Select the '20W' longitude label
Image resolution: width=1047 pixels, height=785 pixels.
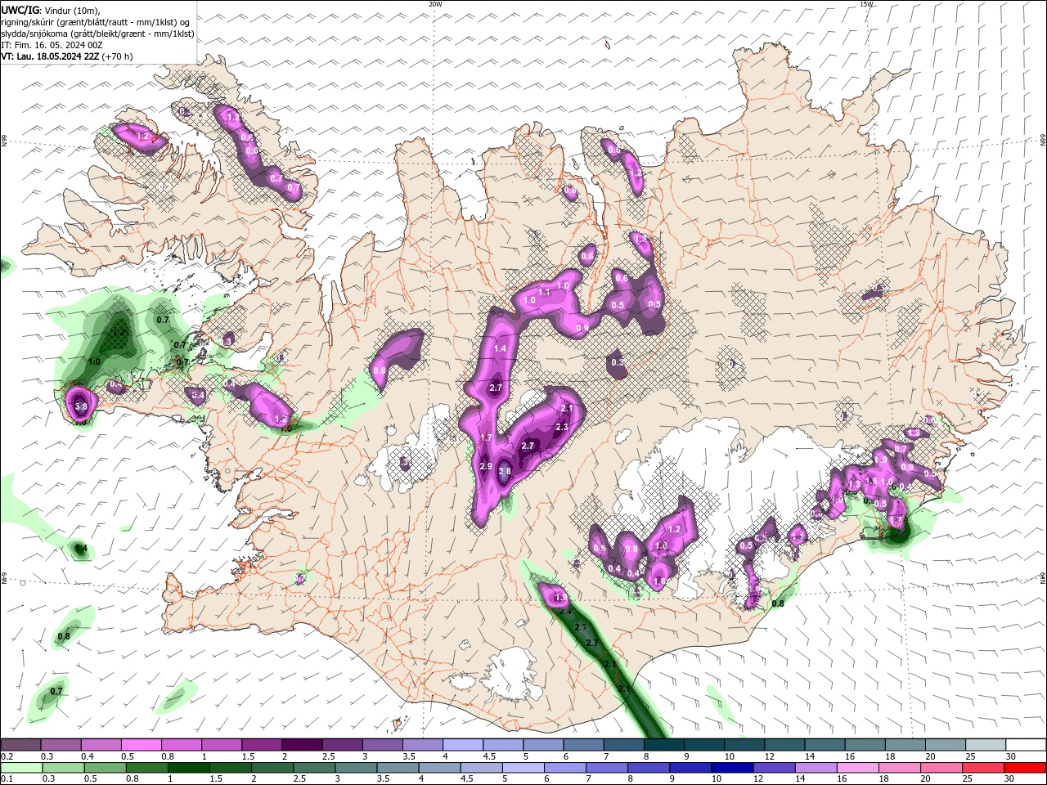(435, 4)
